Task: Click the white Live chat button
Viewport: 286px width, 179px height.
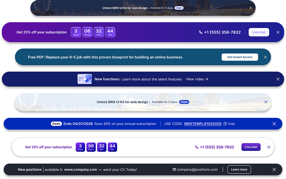Action: coord(259,32)
